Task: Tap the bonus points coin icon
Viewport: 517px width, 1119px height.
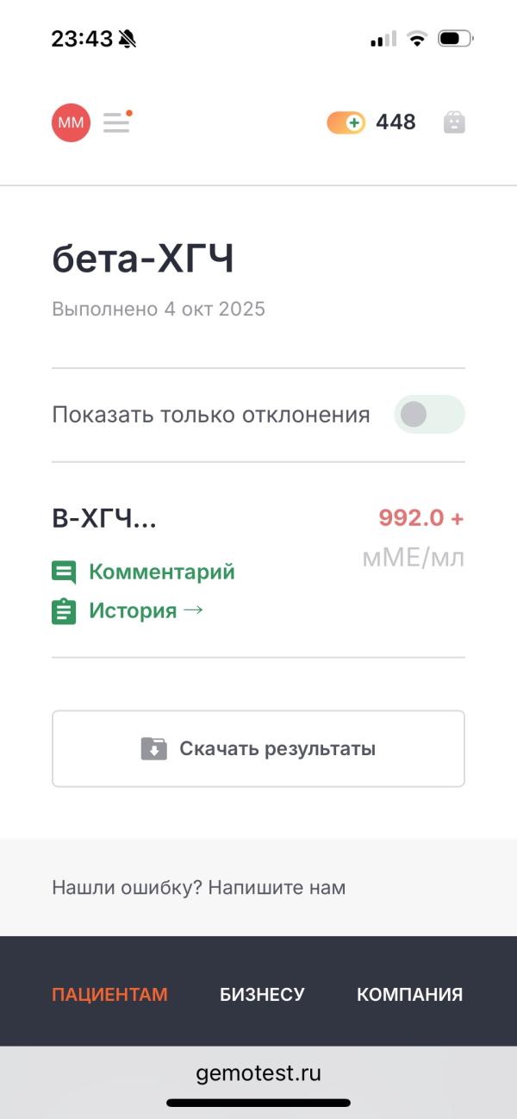Action: pos(346,122)
